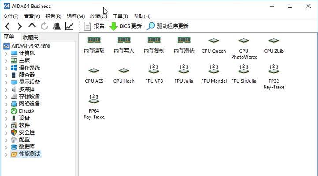Select 设备 in the tree
Screen dimensions: 318x176
point(20,118)
